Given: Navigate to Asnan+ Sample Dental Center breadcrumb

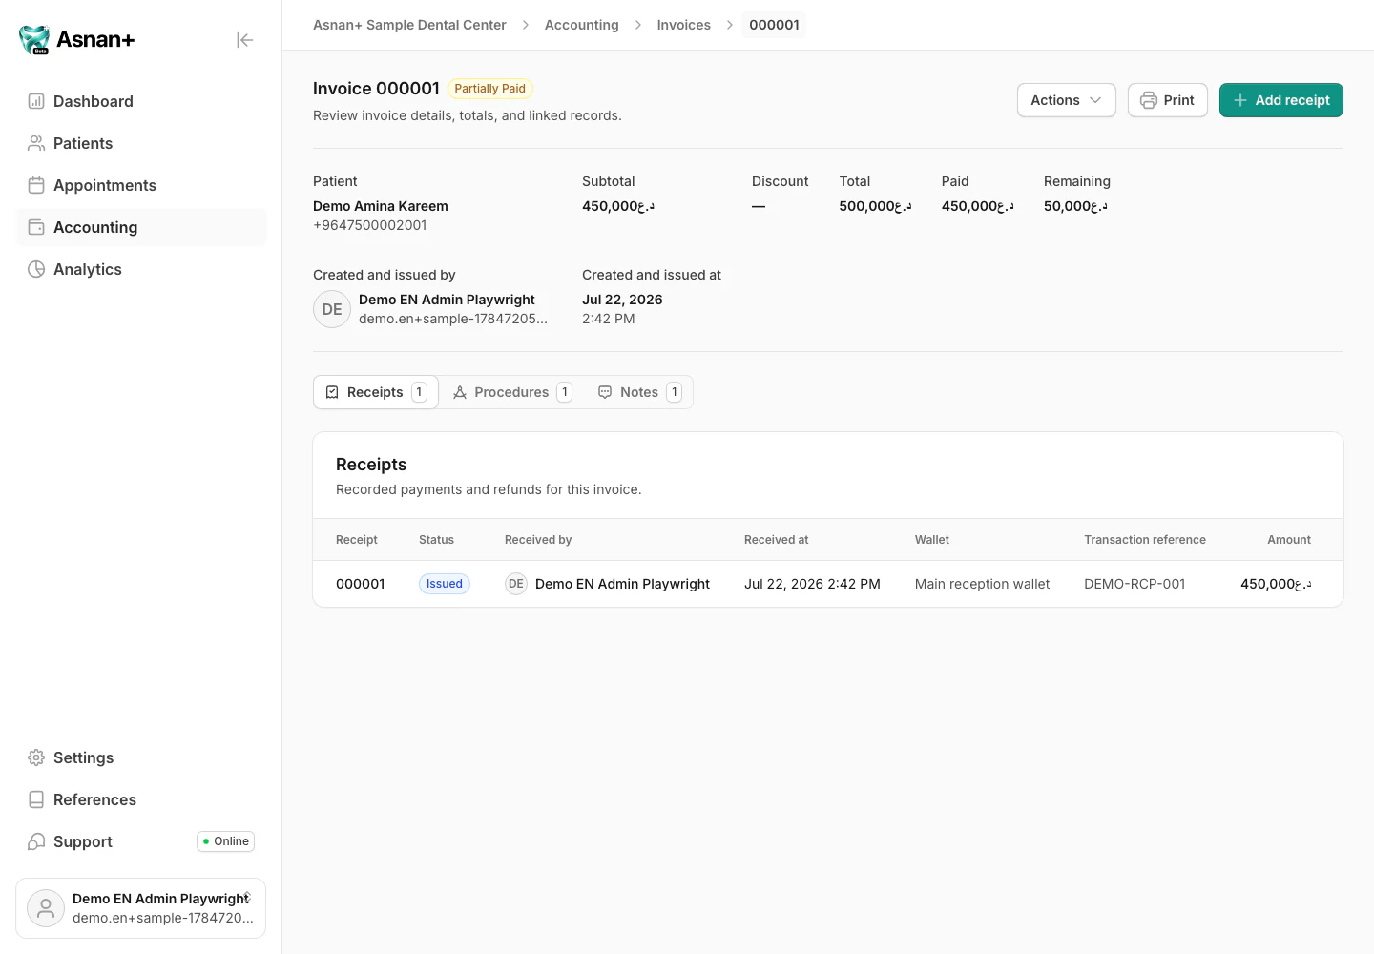Looking at the screenshot, I should tap(409, 25).
